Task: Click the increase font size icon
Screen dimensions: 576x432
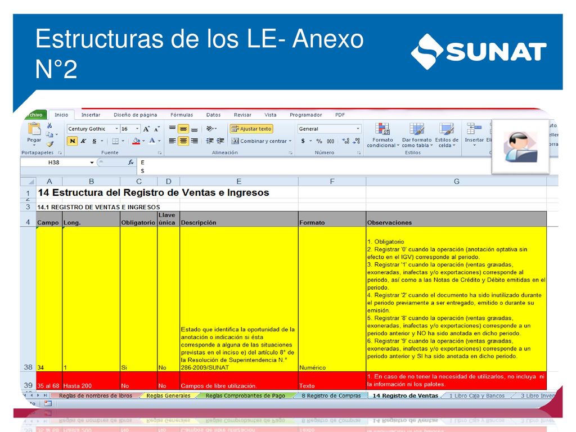Action: click(x=146, y=129)
